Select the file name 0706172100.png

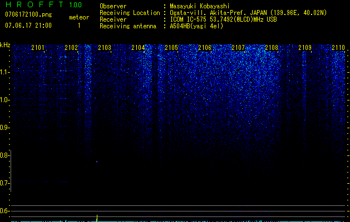28,15
